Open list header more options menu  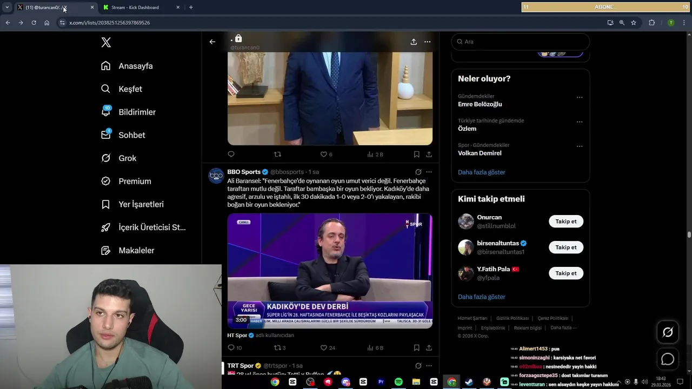click(428, 42)
